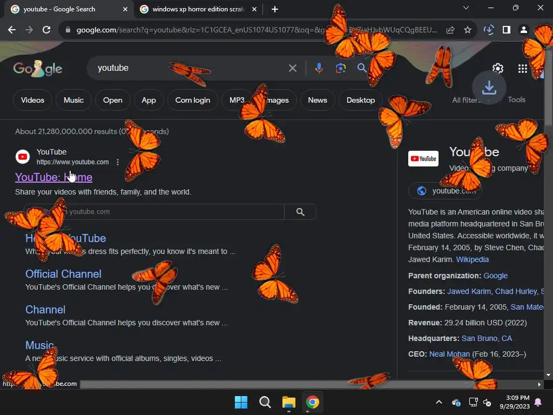The height and width of the screenshot is (415, 553).
Task: Open Jawed Karim founder link
Action: [469, 291]
